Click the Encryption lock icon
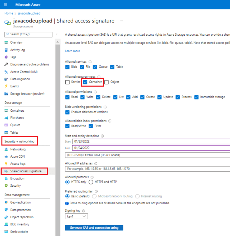The height and width of the screenshot is (236, 230). (x=7, y=178)
